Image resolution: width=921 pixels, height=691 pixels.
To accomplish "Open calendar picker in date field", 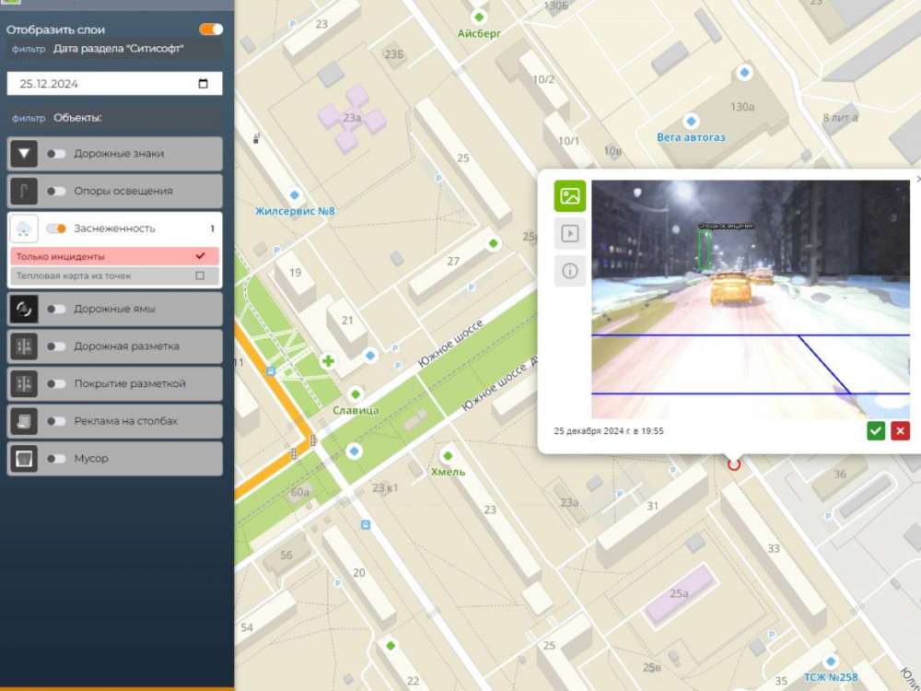I will coord(204,84).
